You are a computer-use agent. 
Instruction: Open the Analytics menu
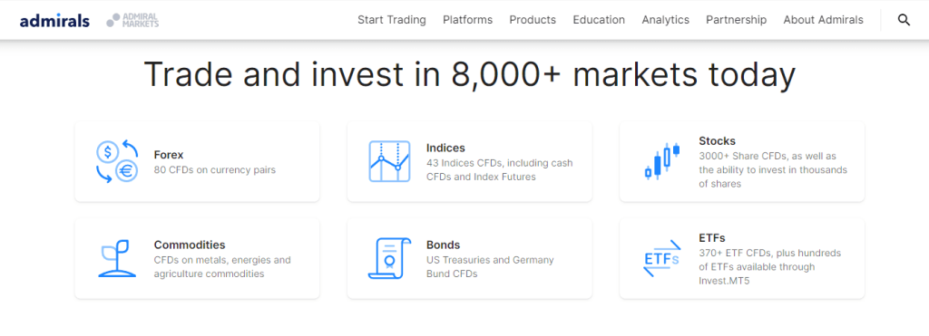[x=665, y=20]
